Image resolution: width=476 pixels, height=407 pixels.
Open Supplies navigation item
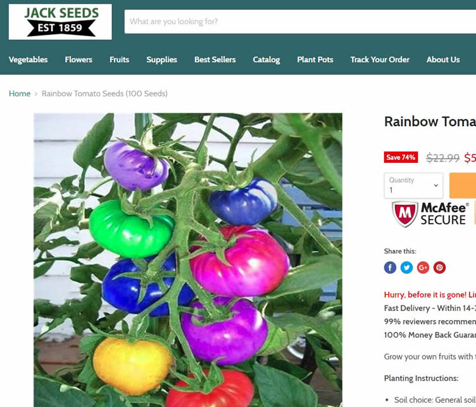(x=161, y=60)
